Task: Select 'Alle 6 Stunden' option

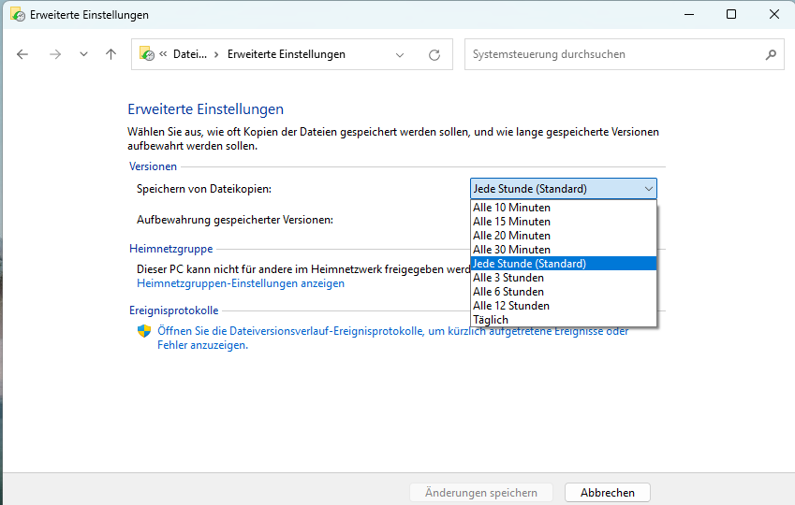Action: point(564,292)
